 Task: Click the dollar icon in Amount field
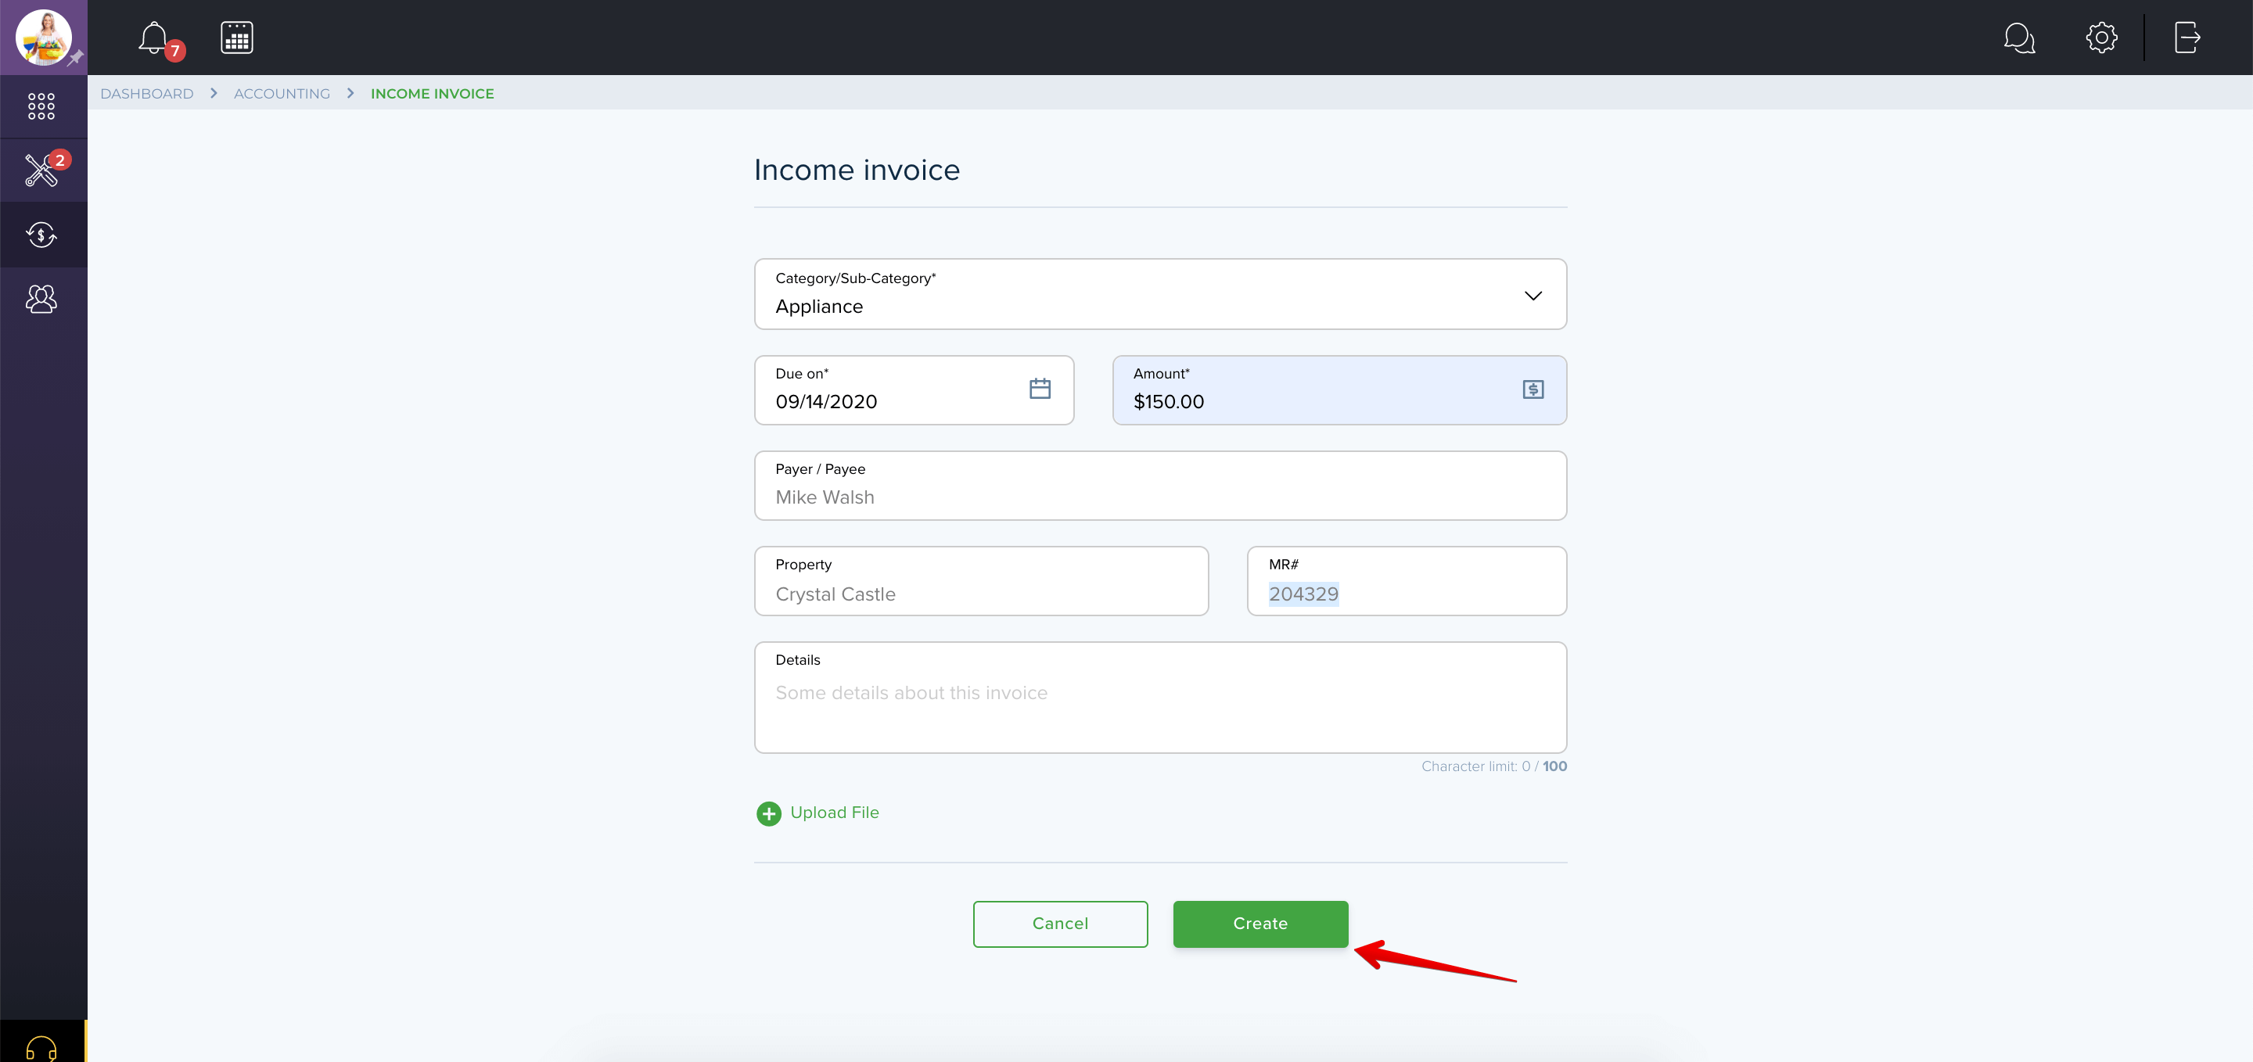(x=1533, y=389)
